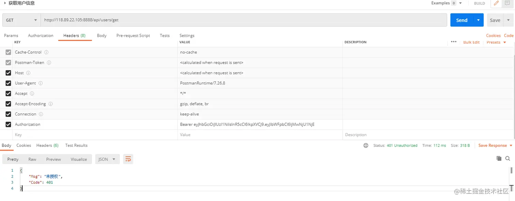This screenshot has width=515, height=201.
Task: Toggle the Cache-Control header checkbox
Action: click(9, 52)
